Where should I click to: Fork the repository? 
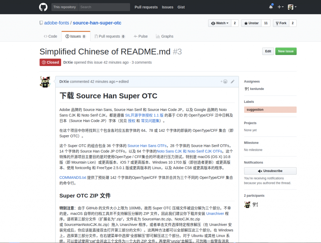pos(281,23)
